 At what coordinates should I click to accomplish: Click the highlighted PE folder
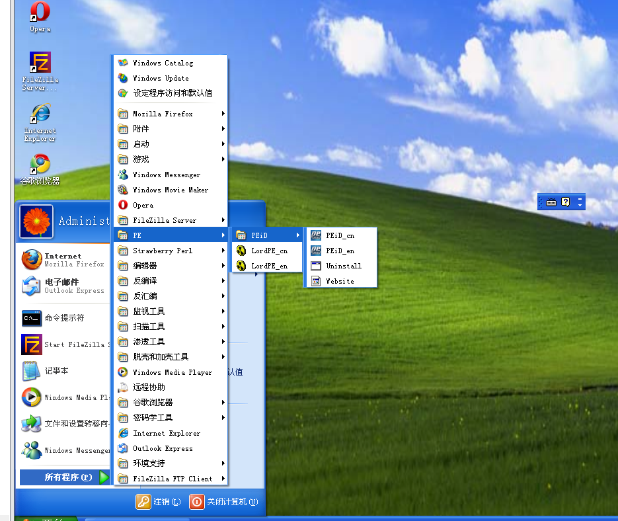pos(171,235)
